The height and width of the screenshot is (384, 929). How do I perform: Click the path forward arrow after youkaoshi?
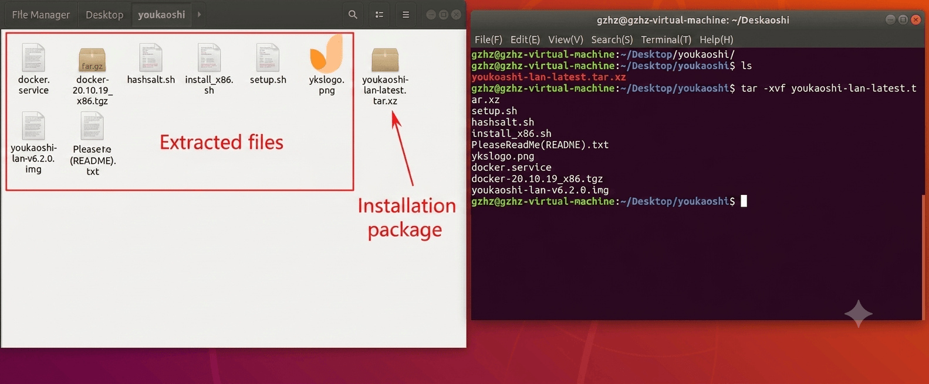click(199, 15)
